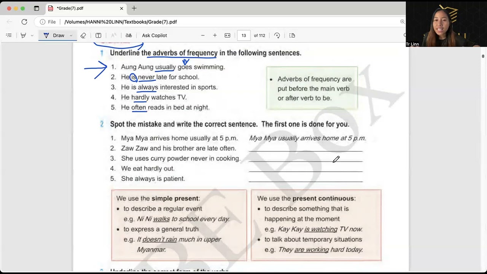487x274 pixels.
Task: Click the address bar URL text
Action: 121,22
